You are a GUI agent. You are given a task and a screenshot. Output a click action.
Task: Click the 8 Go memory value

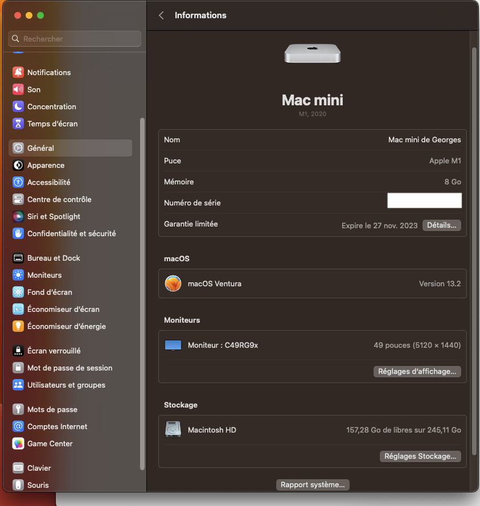pyautogui.click(x=453, y=182)
